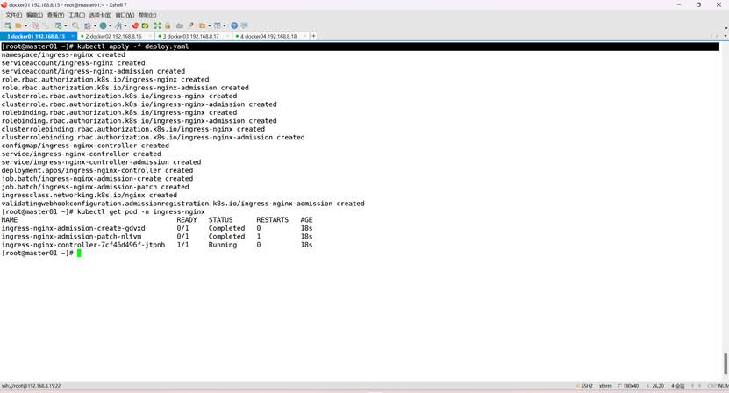Click the icon between keyboard and folder
The height and width of the screenshot is (393, 729).
point(191,25)
